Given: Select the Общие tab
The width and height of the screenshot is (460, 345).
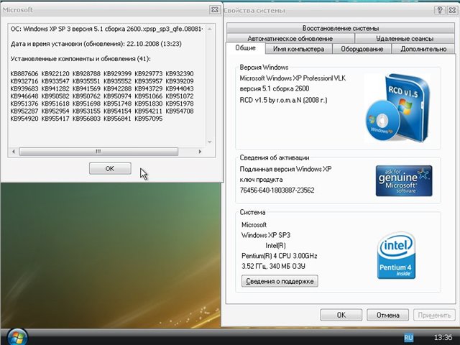Looking at the screenshot, I should tap(246, 48).
